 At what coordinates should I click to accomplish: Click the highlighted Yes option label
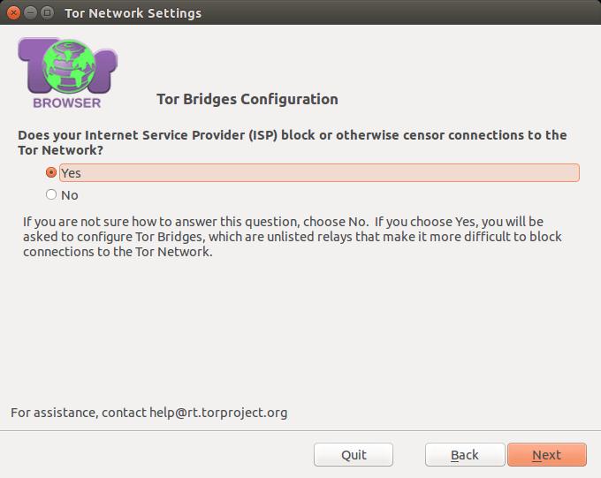[x=319, y=173]
